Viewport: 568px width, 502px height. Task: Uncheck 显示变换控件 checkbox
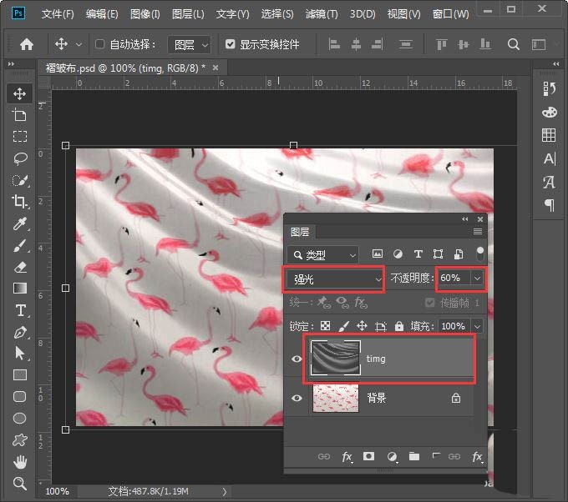[x=230, y=44]
